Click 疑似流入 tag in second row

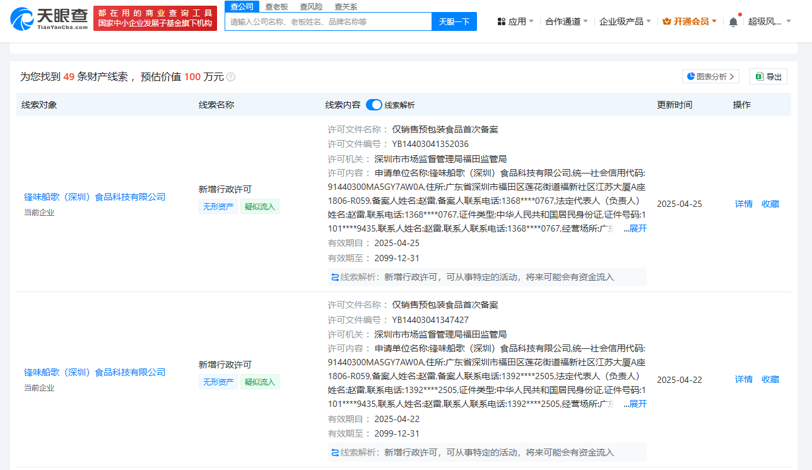260,382
